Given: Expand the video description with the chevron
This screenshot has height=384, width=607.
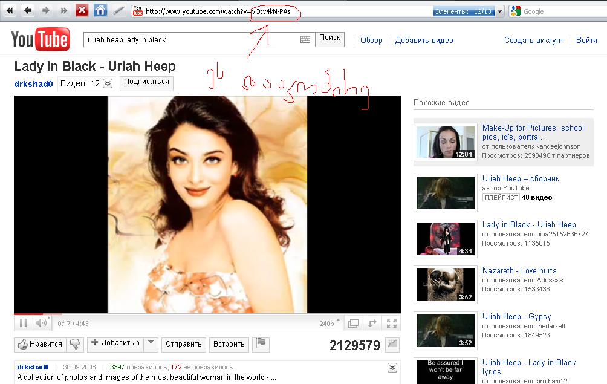Looking at the screenshot, I should 392,368.
